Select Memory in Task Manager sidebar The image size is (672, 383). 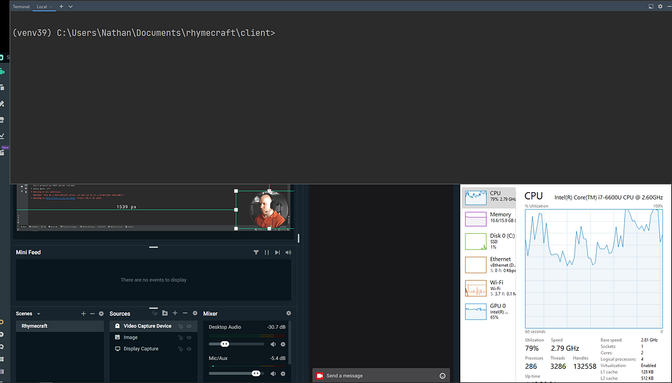pos(489,218)
